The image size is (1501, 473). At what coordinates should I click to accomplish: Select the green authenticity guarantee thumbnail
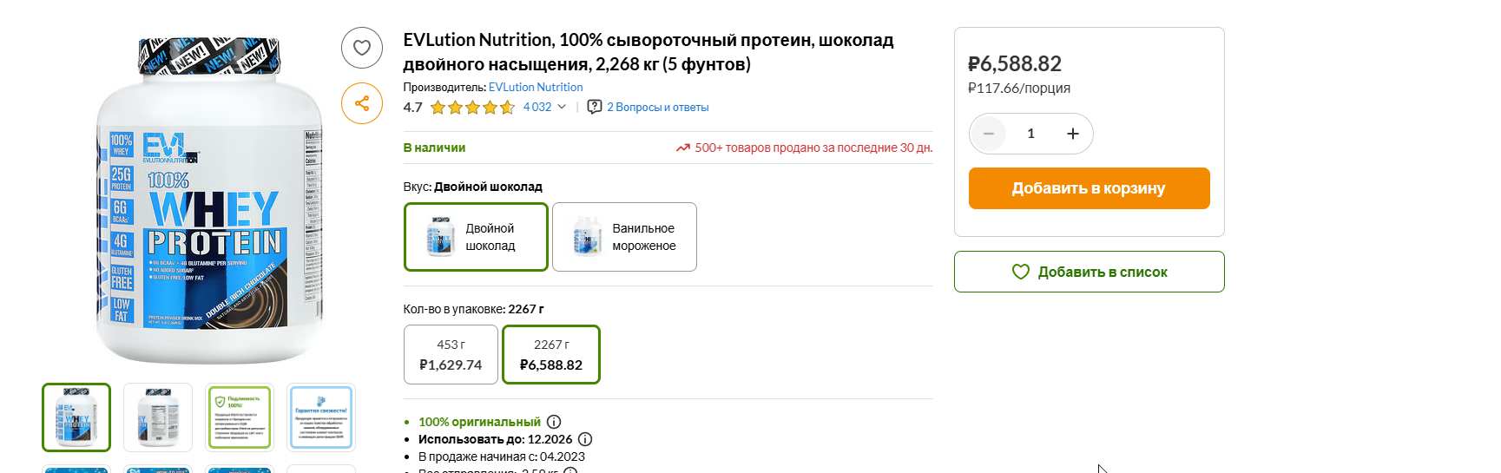240,417
